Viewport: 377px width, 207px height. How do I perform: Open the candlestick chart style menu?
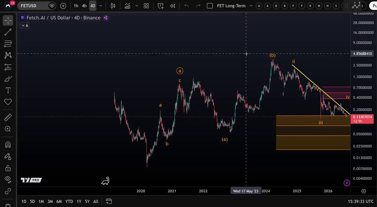(113, 6)
